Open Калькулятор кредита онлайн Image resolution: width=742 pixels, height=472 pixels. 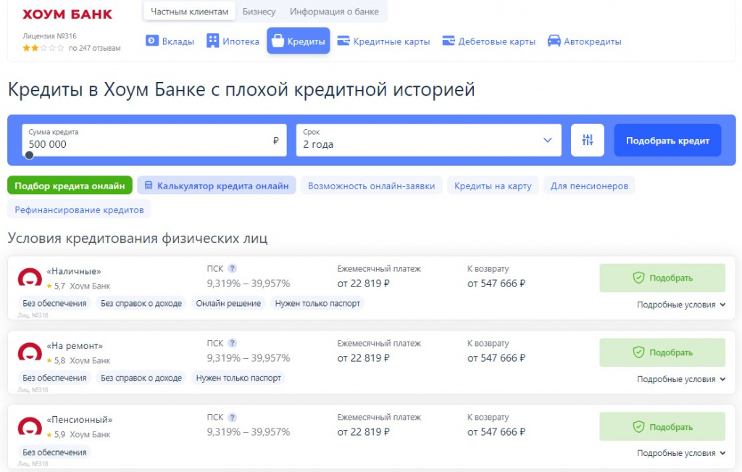[217, 186]
